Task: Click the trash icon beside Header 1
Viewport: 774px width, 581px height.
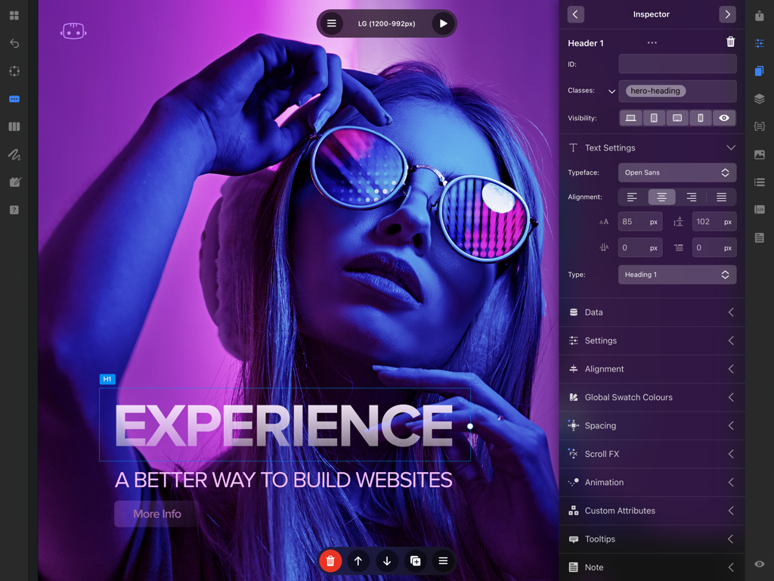Action: pyautogui.click(x=730, y=42)
